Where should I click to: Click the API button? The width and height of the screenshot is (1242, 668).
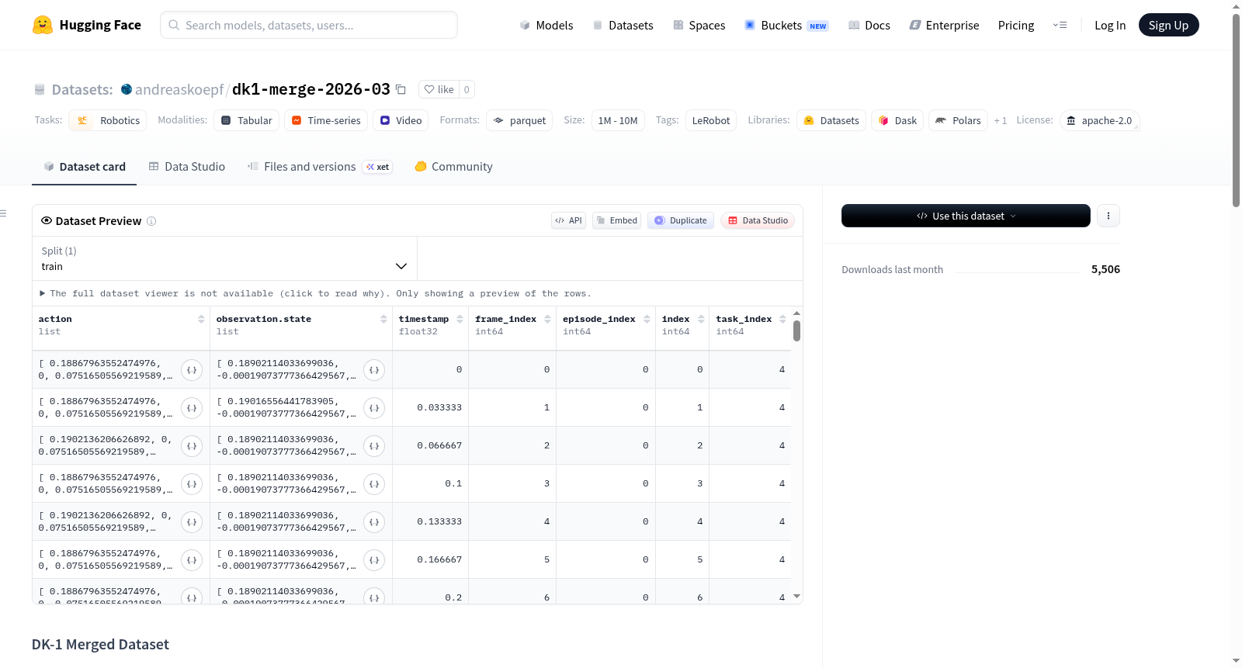point(568,220)
